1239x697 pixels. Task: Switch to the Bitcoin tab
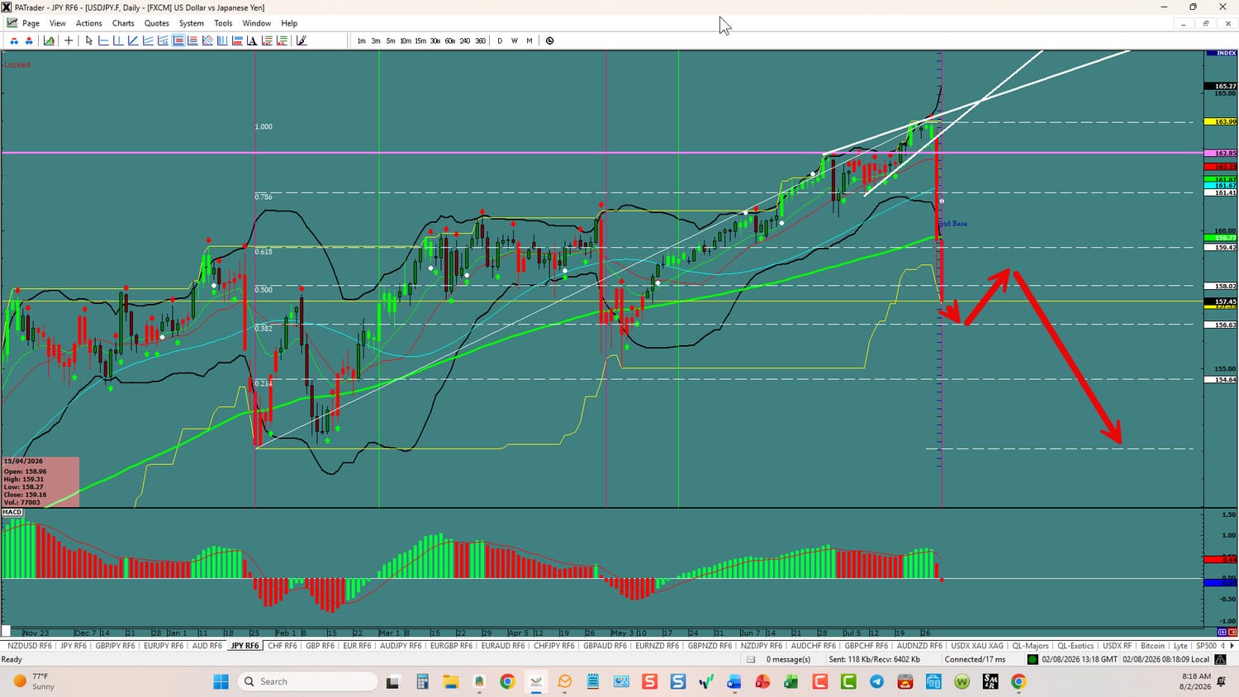coord(1152,646)
